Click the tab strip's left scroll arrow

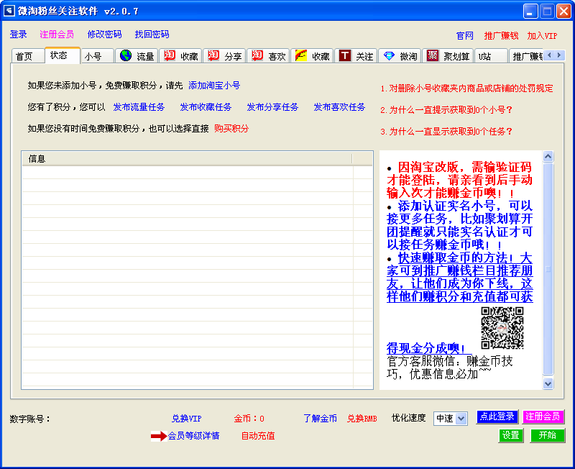549,55
